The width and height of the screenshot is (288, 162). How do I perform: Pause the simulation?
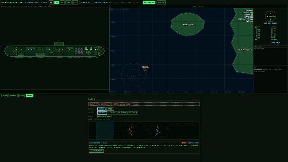[51, 2]
